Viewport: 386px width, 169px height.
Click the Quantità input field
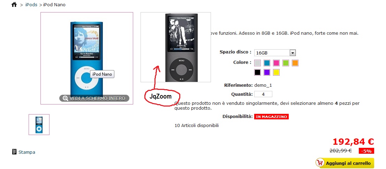[263, 94]
